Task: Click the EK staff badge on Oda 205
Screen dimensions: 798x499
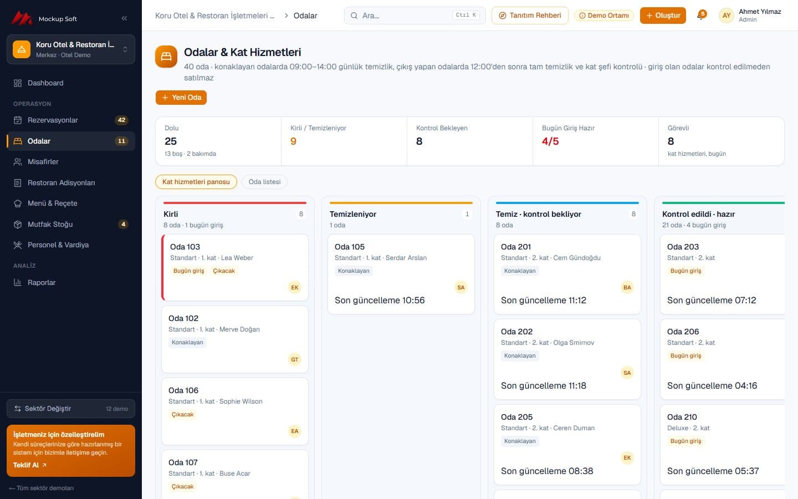Action: click(627, 457)
